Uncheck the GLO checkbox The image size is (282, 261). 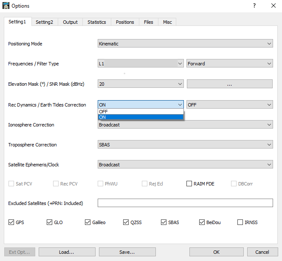[x=49, y=222]
